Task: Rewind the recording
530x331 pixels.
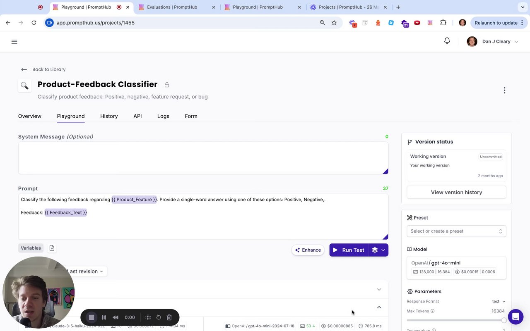Action: coord(116,317)
